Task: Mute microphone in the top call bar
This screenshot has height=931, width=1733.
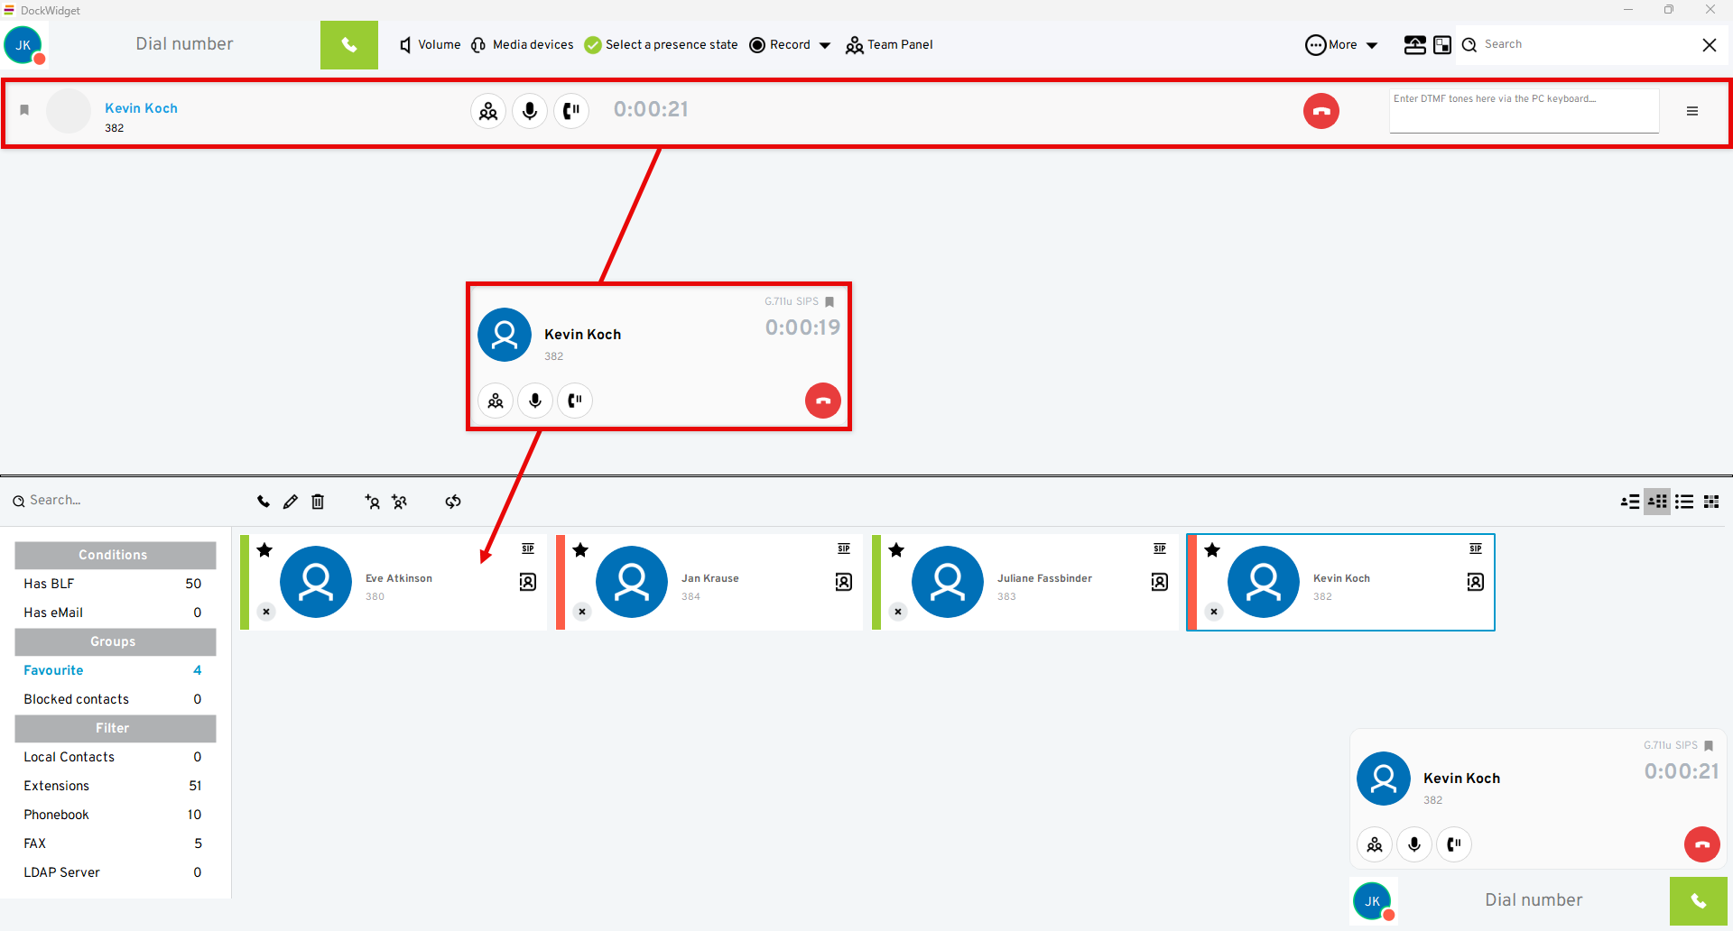Action: pos(530,111)
